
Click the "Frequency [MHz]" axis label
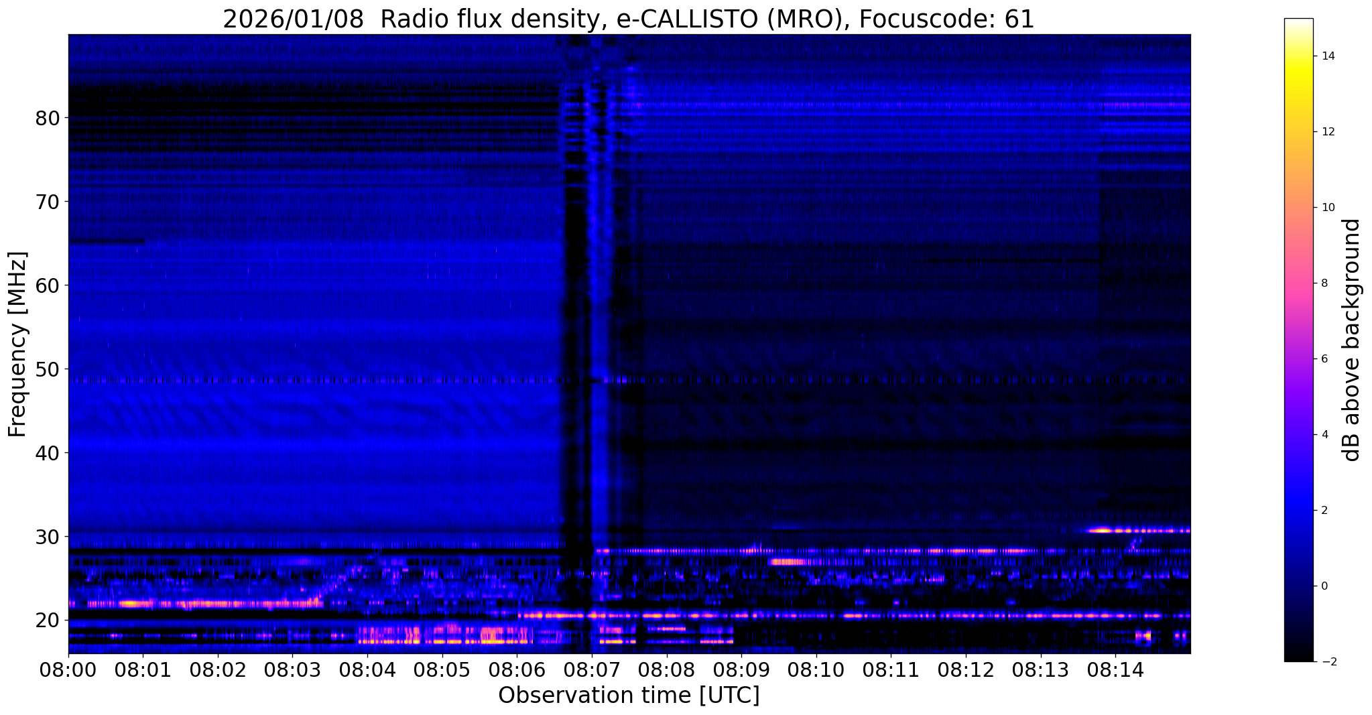17,344
